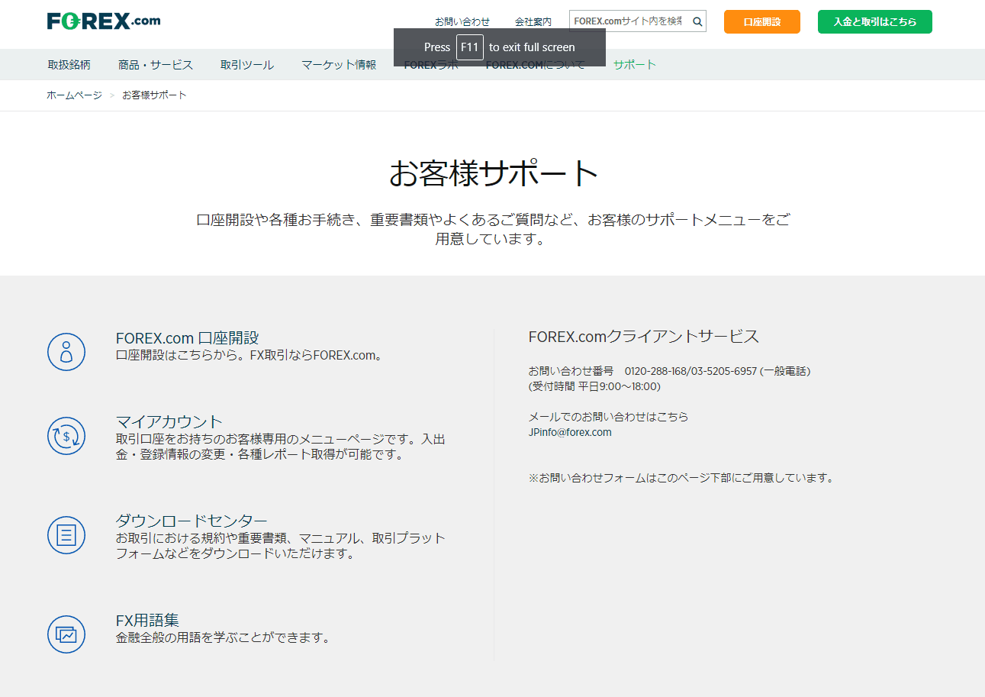Open the 取扱銘柄 menu

pos(69,65)
